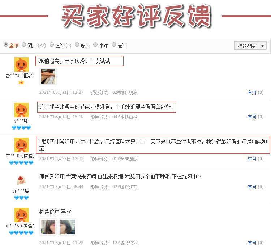Image resolution: width=271 pixels, height=249 pixels.
Task: Click the diamond rating icons under y***慧
Action: coord(21,128)
